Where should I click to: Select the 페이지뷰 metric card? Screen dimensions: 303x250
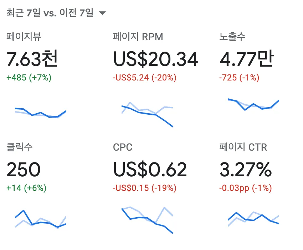(39, 71)
